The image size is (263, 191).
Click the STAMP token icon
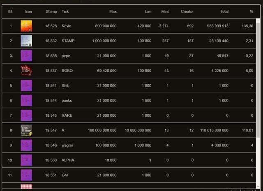pyautogui.click(x=26, y=41)
